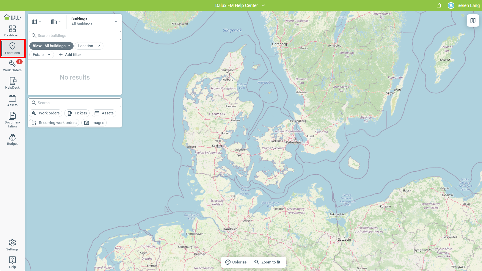Open the Documentation sidebar item

click(12, 120)
